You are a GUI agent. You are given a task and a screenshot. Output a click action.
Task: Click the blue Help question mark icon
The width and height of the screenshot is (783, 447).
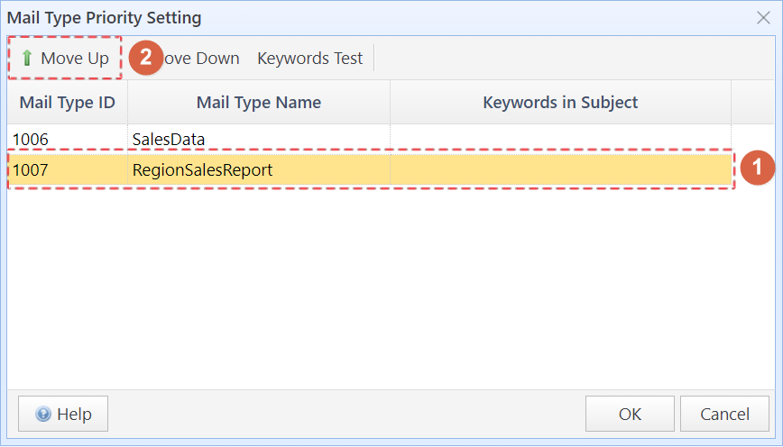coord(42,415)
